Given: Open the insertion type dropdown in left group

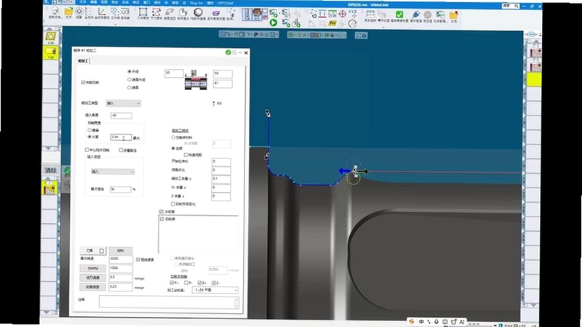Looking at the screenshot, I should point(113,171).
